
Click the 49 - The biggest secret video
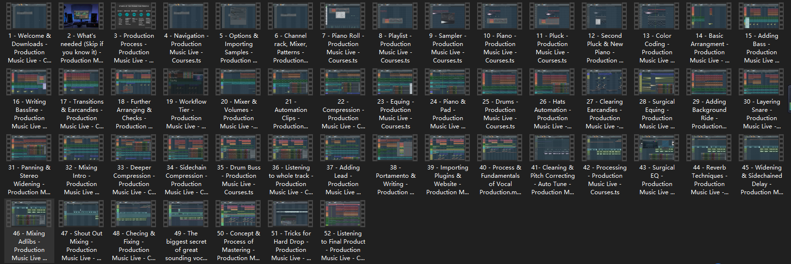coord(186,214)
